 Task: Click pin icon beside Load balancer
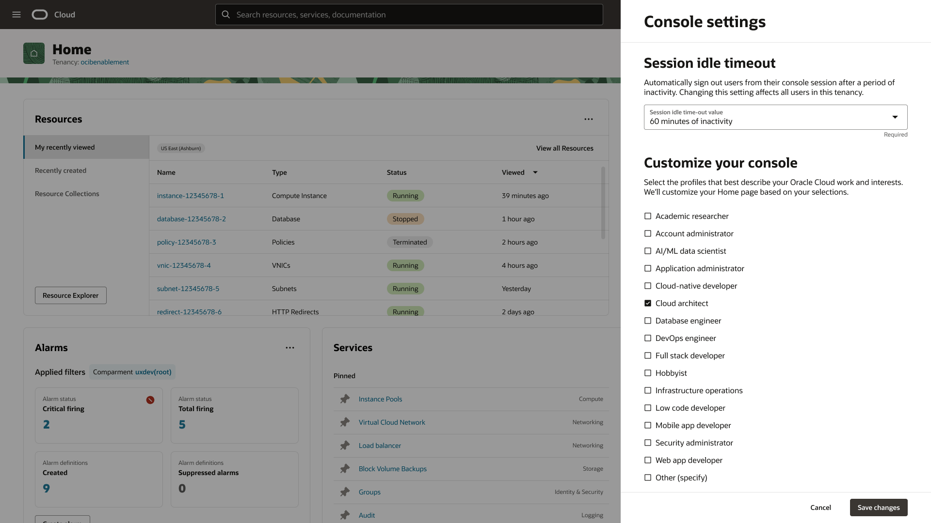(345, 446)
